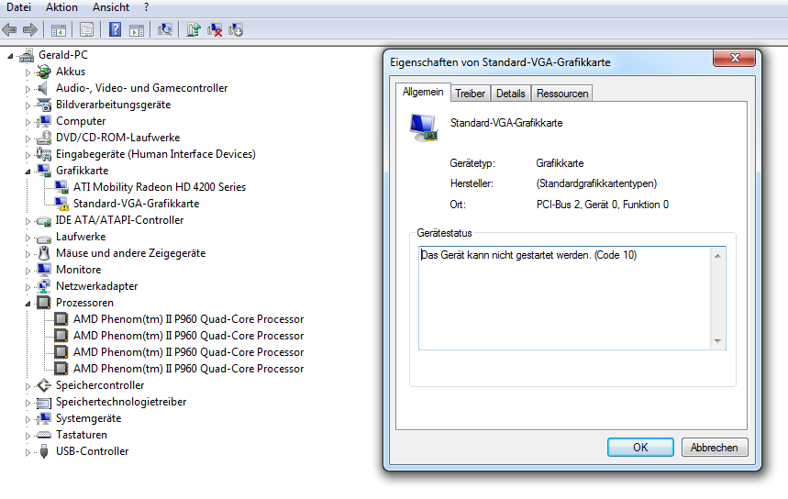This screenshot has width=788, height=499.
Task: Go back with the left arrow toolbar icon
Action: tap(9, 29)
